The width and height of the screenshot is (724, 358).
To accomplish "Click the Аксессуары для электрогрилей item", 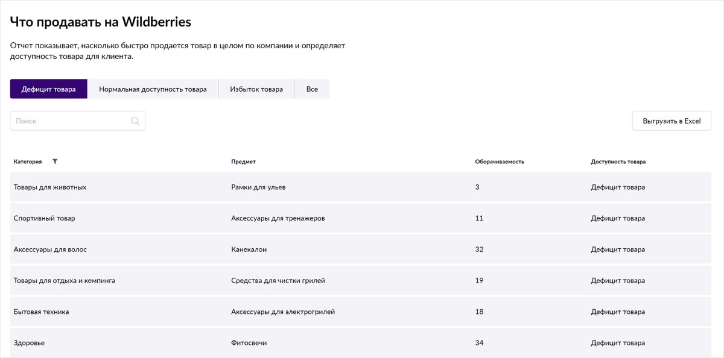I will click(x=283, y=312).
